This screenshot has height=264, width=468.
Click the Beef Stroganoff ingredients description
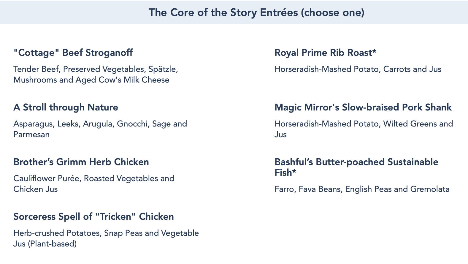(96, 75)
